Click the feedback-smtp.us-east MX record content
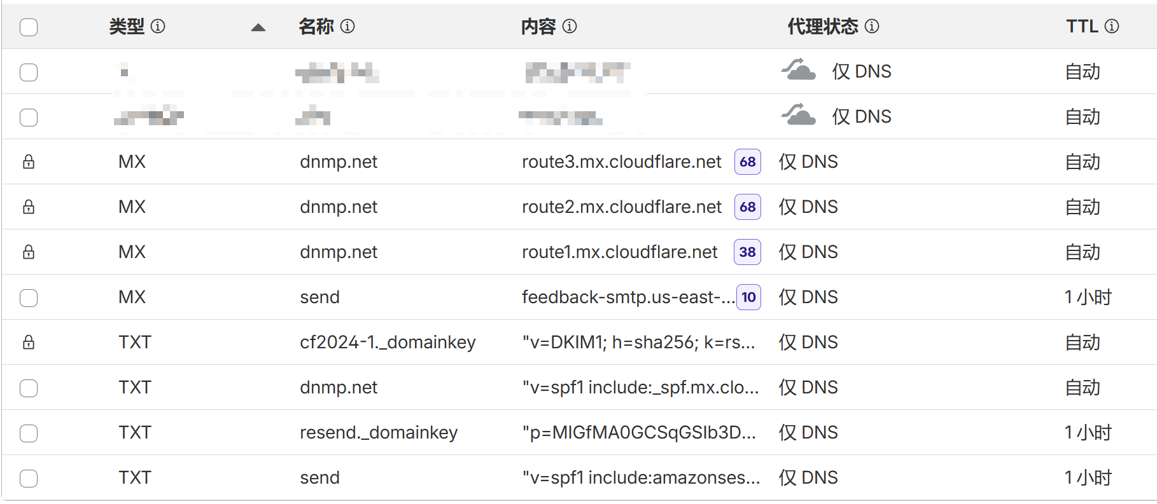 tap(628, 297)
